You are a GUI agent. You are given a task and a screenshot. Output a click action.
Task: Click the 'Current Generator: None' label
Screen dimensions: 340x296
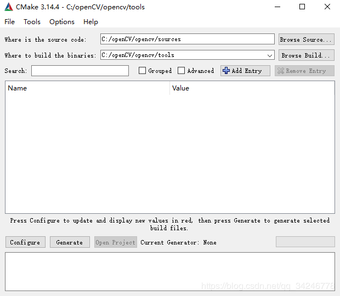click(x=178, y=242)
